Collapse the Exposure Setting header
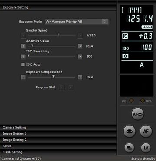The height and width of the screenshot is (161, 156). click(x=58, y=7)
